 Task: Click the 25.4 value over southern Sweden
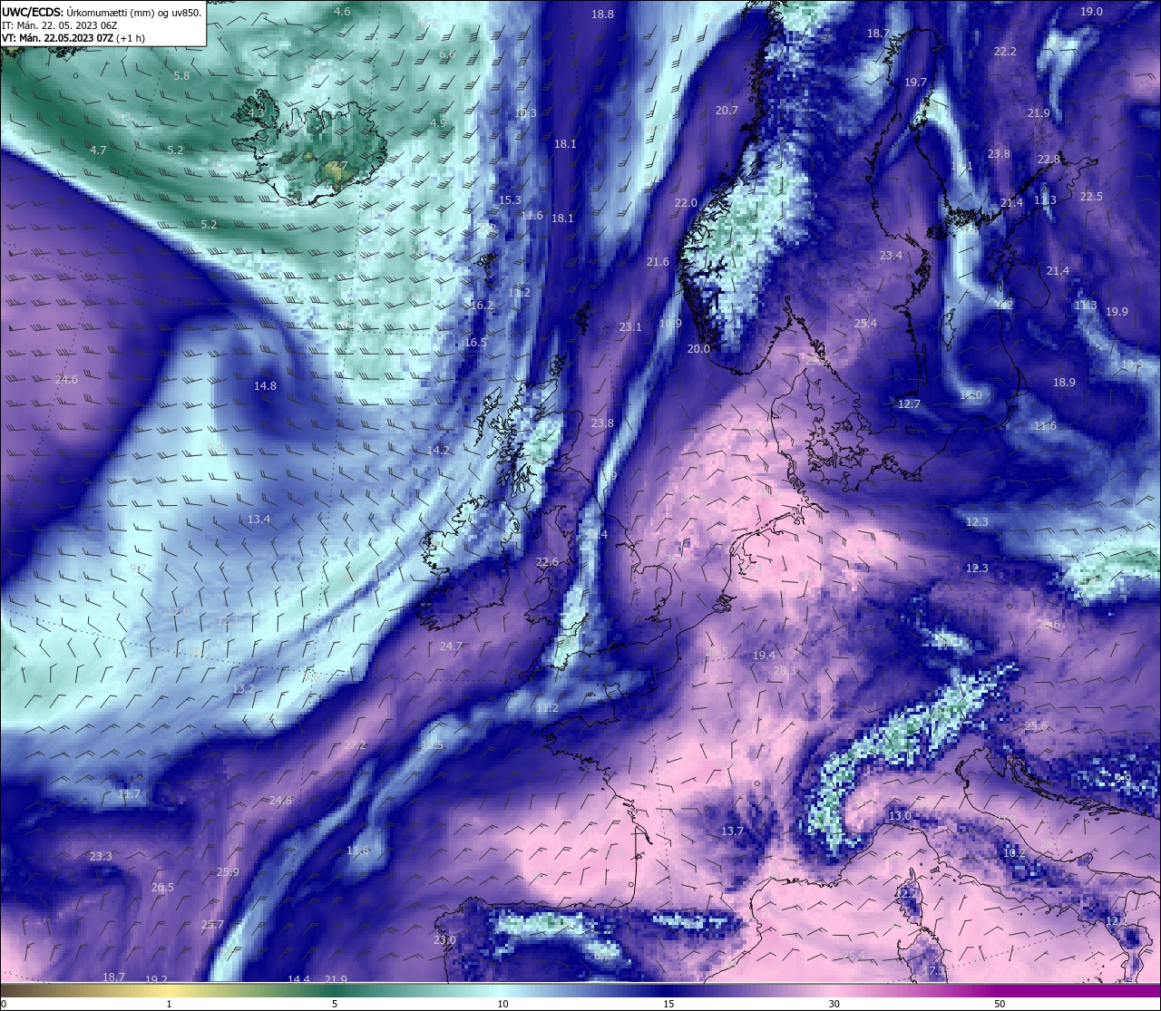tap(865, 324)
